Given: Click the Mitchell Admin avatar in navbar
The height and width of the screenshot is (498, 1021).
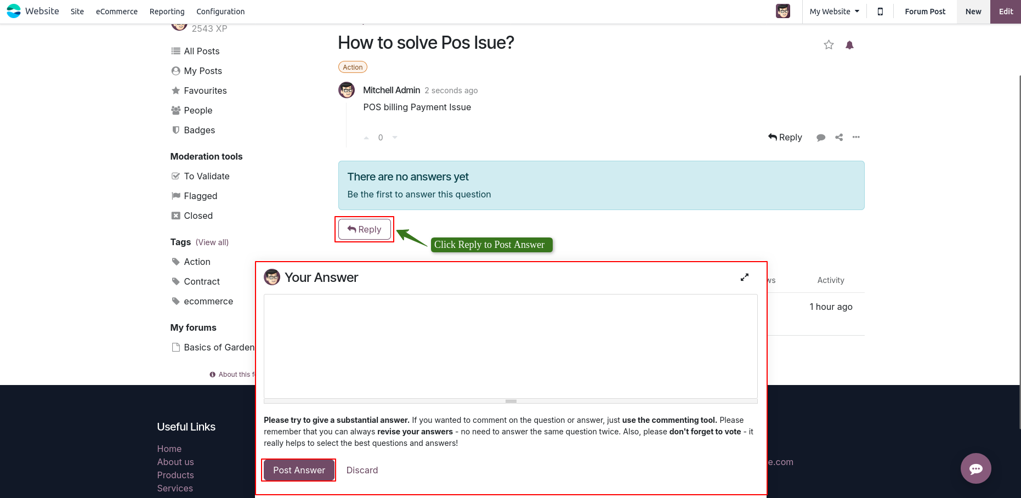Looking at the screenshot, I should pyautogui.click(x=783, y=11).
